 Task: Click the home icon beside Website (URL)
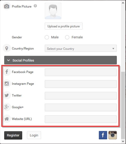(x=7, y=119)
